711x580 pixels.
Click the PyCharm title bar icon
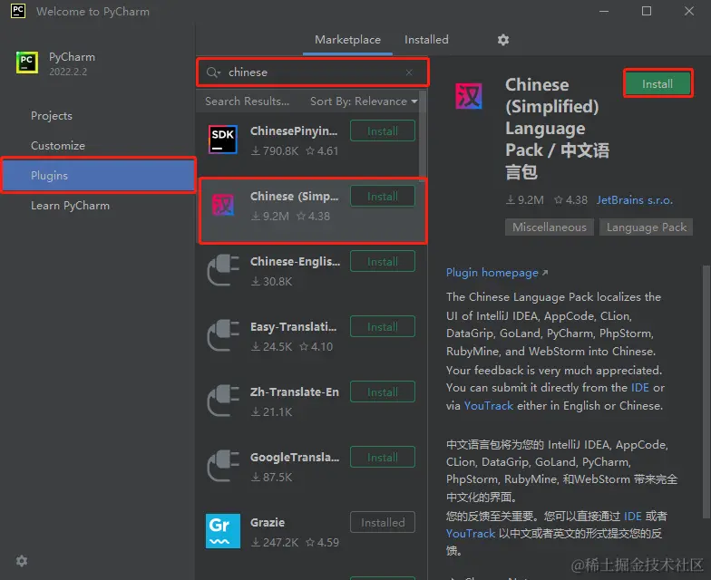click(18, 11)
